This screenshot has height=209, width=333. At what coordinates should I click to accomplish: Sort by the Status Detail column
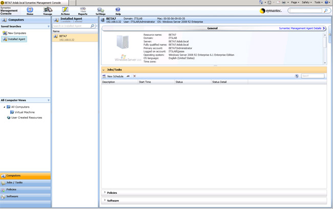230,82
